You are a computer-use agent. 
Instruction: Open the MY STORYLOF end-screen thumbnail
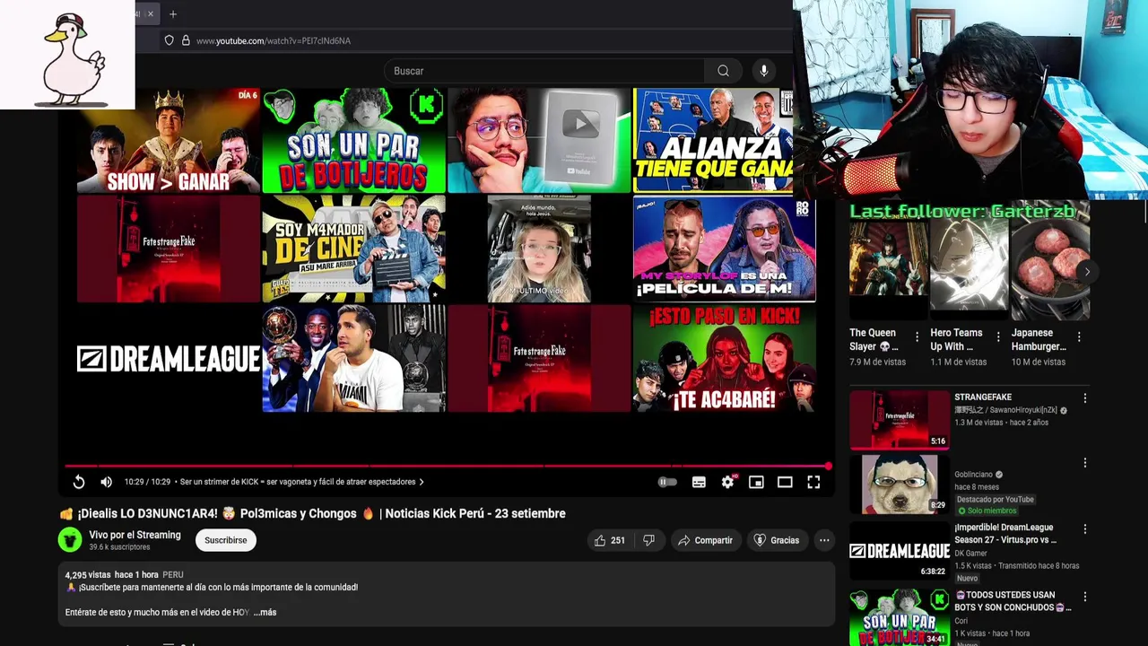[x=724, y=249]
